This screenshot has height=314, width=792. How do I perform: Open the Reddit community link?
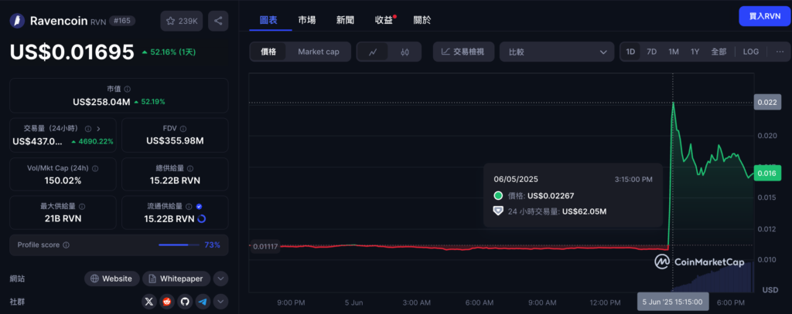(167, 302)
